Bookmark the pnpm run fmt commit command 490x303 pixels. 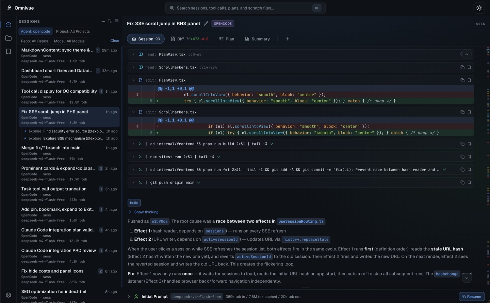469,170
